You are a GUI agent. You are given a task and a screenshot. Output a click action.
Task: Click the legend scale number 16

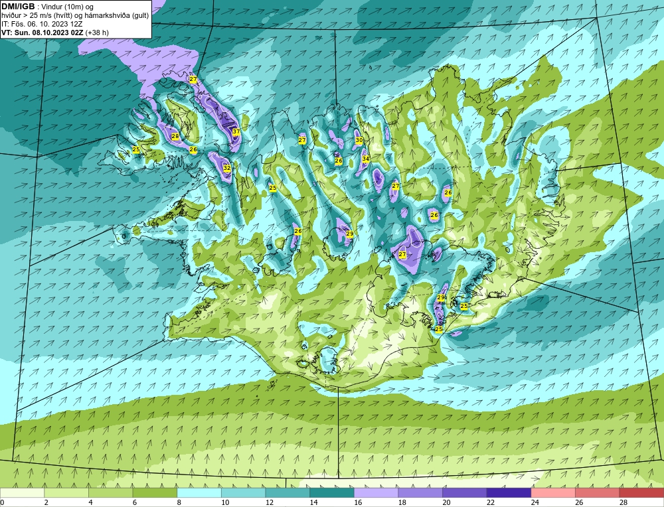[358, 502]
